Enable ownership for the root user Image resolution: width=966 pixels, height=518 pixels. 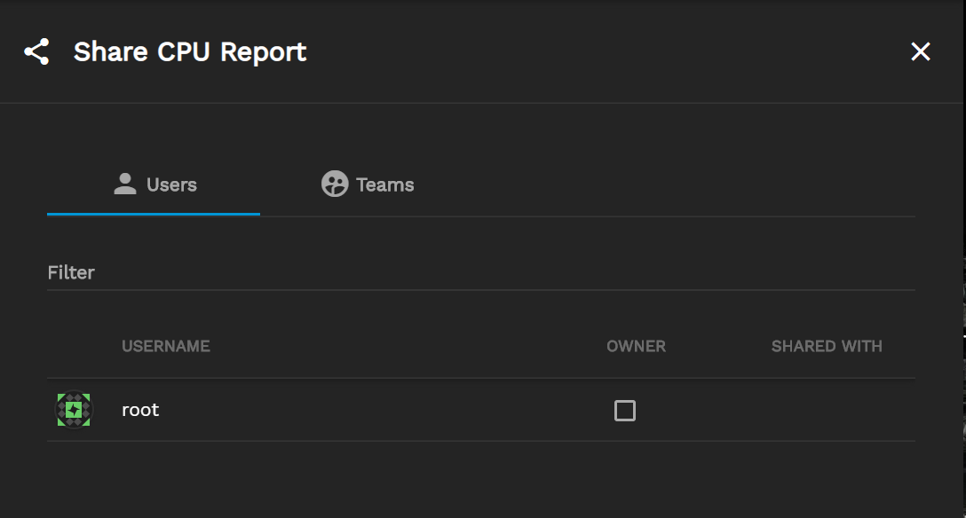[625, 410]
